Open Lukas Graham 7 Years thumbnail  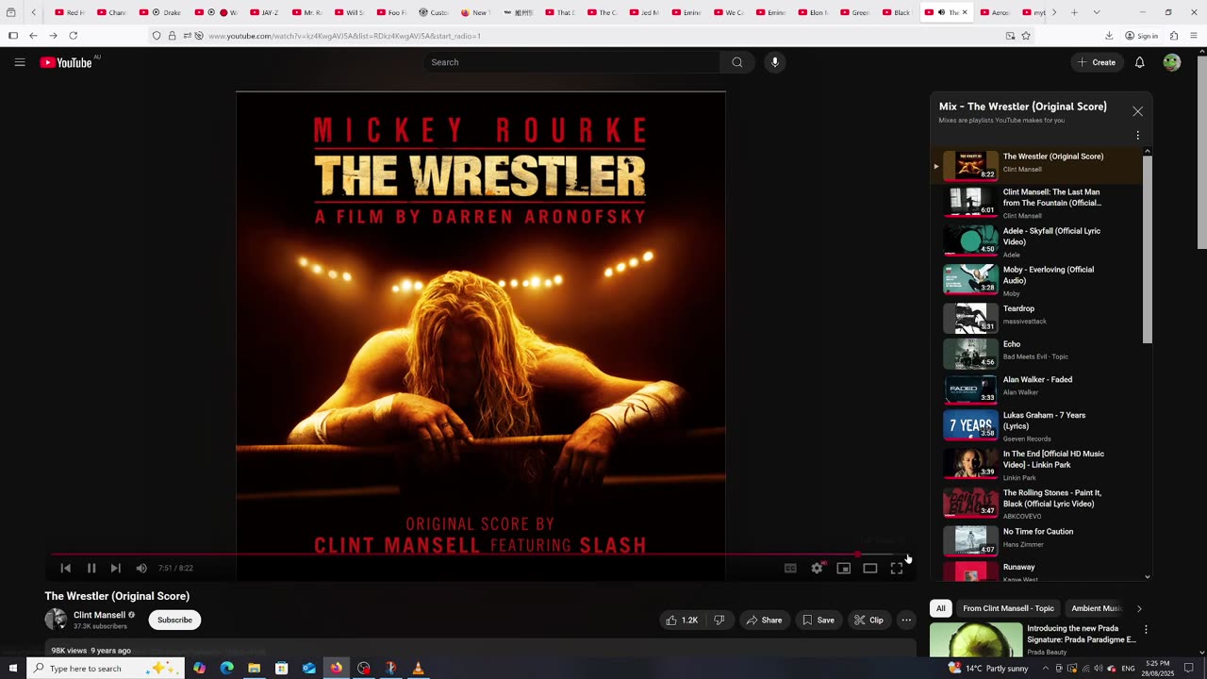970,425
